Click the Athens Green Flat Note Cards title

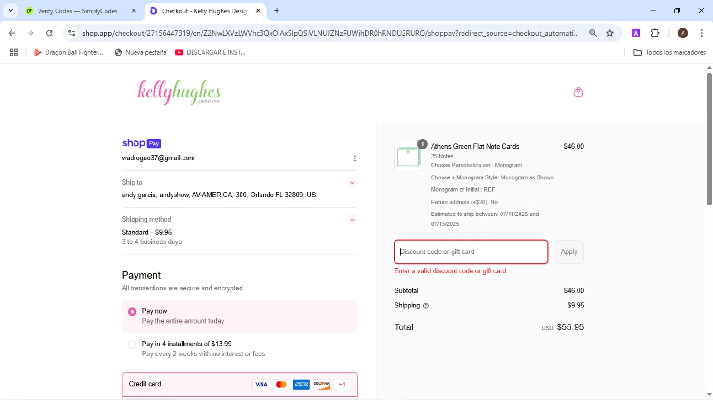475,147
